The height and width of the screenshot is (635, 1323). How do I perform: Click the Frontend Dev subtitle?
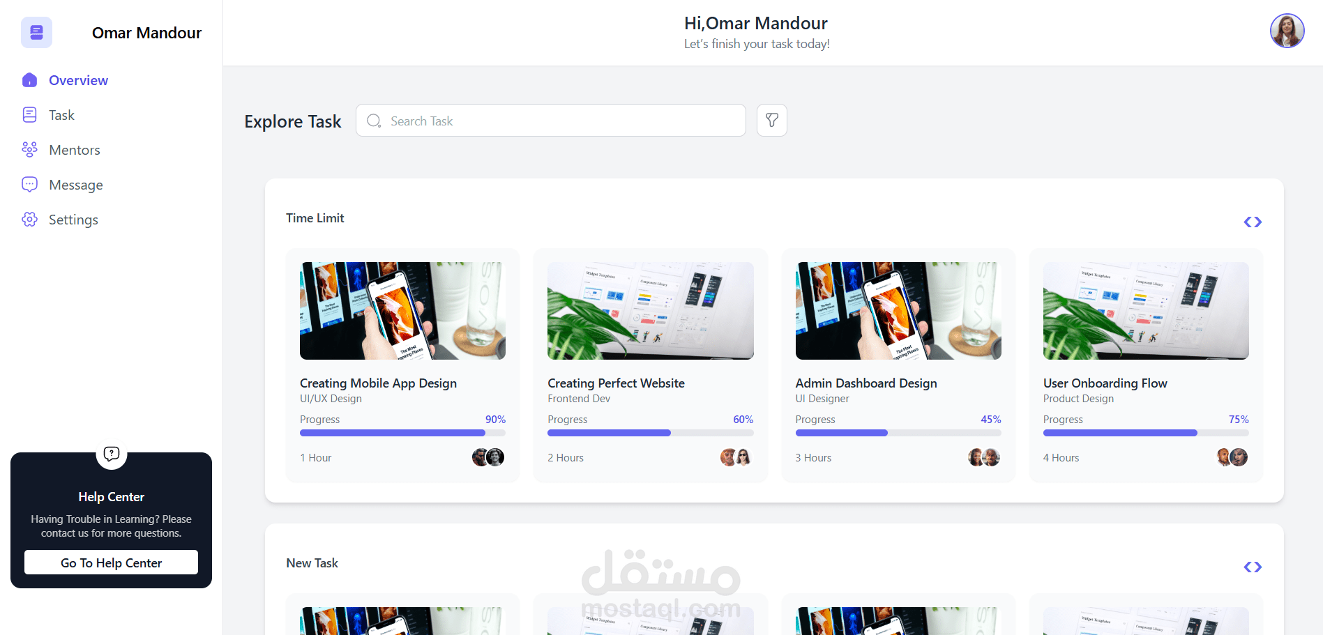click(579, 399)
